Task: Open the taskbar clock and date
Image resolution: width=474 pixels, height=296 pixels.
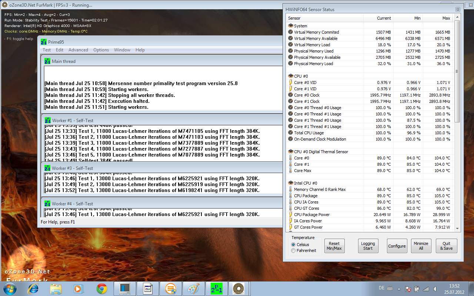Action: click(x=454, y=289)
